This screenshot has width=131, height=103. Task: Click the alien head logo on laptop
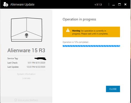click(27, 35)
